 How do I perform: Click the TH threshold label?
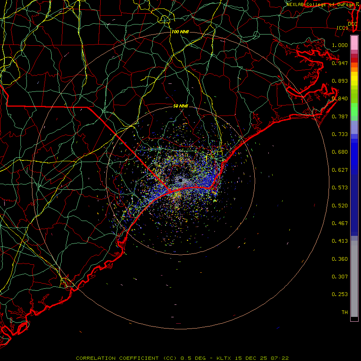(345, 312)
